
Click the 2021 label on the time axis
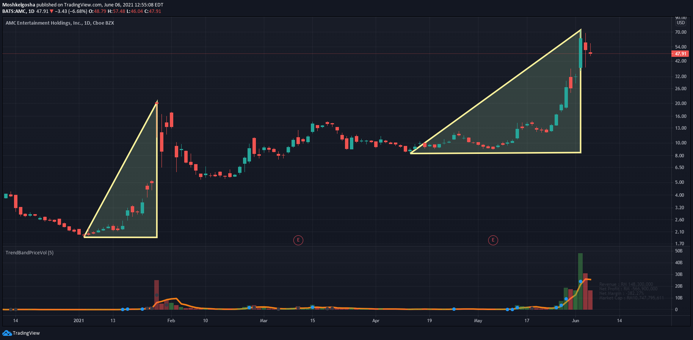(79, 321)
